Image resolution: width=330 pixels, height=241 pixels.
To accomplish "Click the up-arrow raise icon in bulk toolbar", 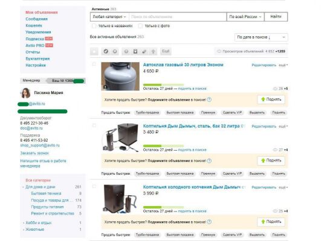I will [x=154, y=51].
